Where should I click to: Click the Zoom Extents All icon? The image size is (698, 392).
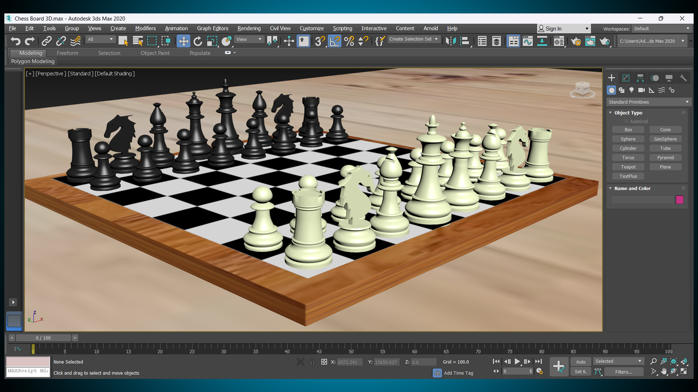(x=684, y=361)
